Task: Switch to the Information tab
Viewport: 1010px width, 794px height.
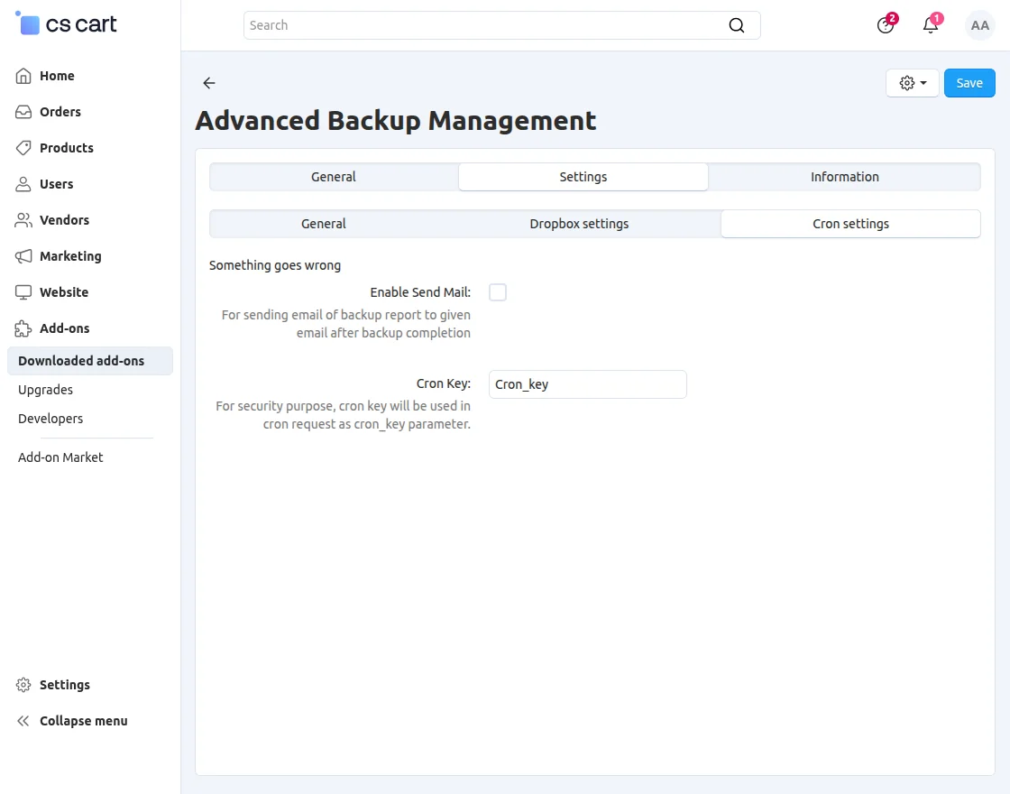Action: point(844,177)
